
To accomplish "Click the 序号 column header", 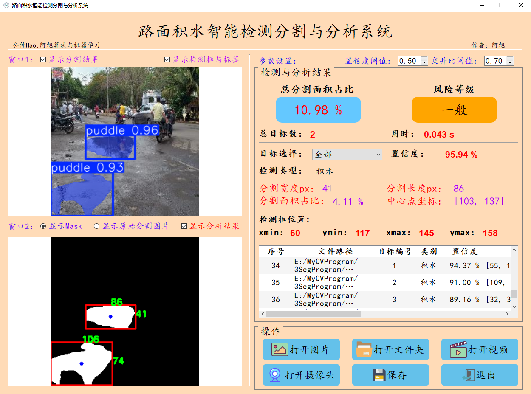I will (276, 251).
